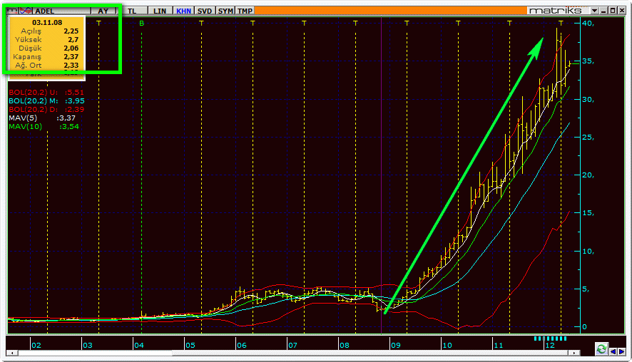Select the AY period button
Screen dimensions: 632x362
[103, 11]
